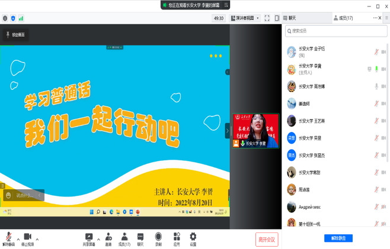Enter full screen using the top-bar icon
The image size is (390, 249).
[267, 18]
